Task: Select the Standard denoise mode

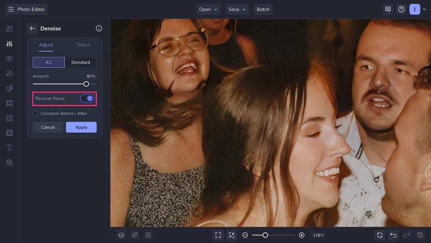Action: pyautogui.click(x=80, y=62)
